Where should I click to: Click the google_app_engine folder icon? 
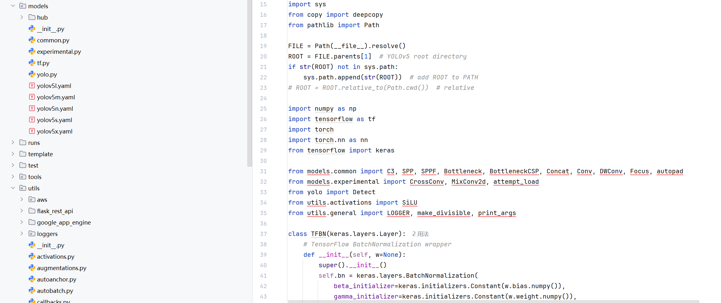[x=32, y=222]
